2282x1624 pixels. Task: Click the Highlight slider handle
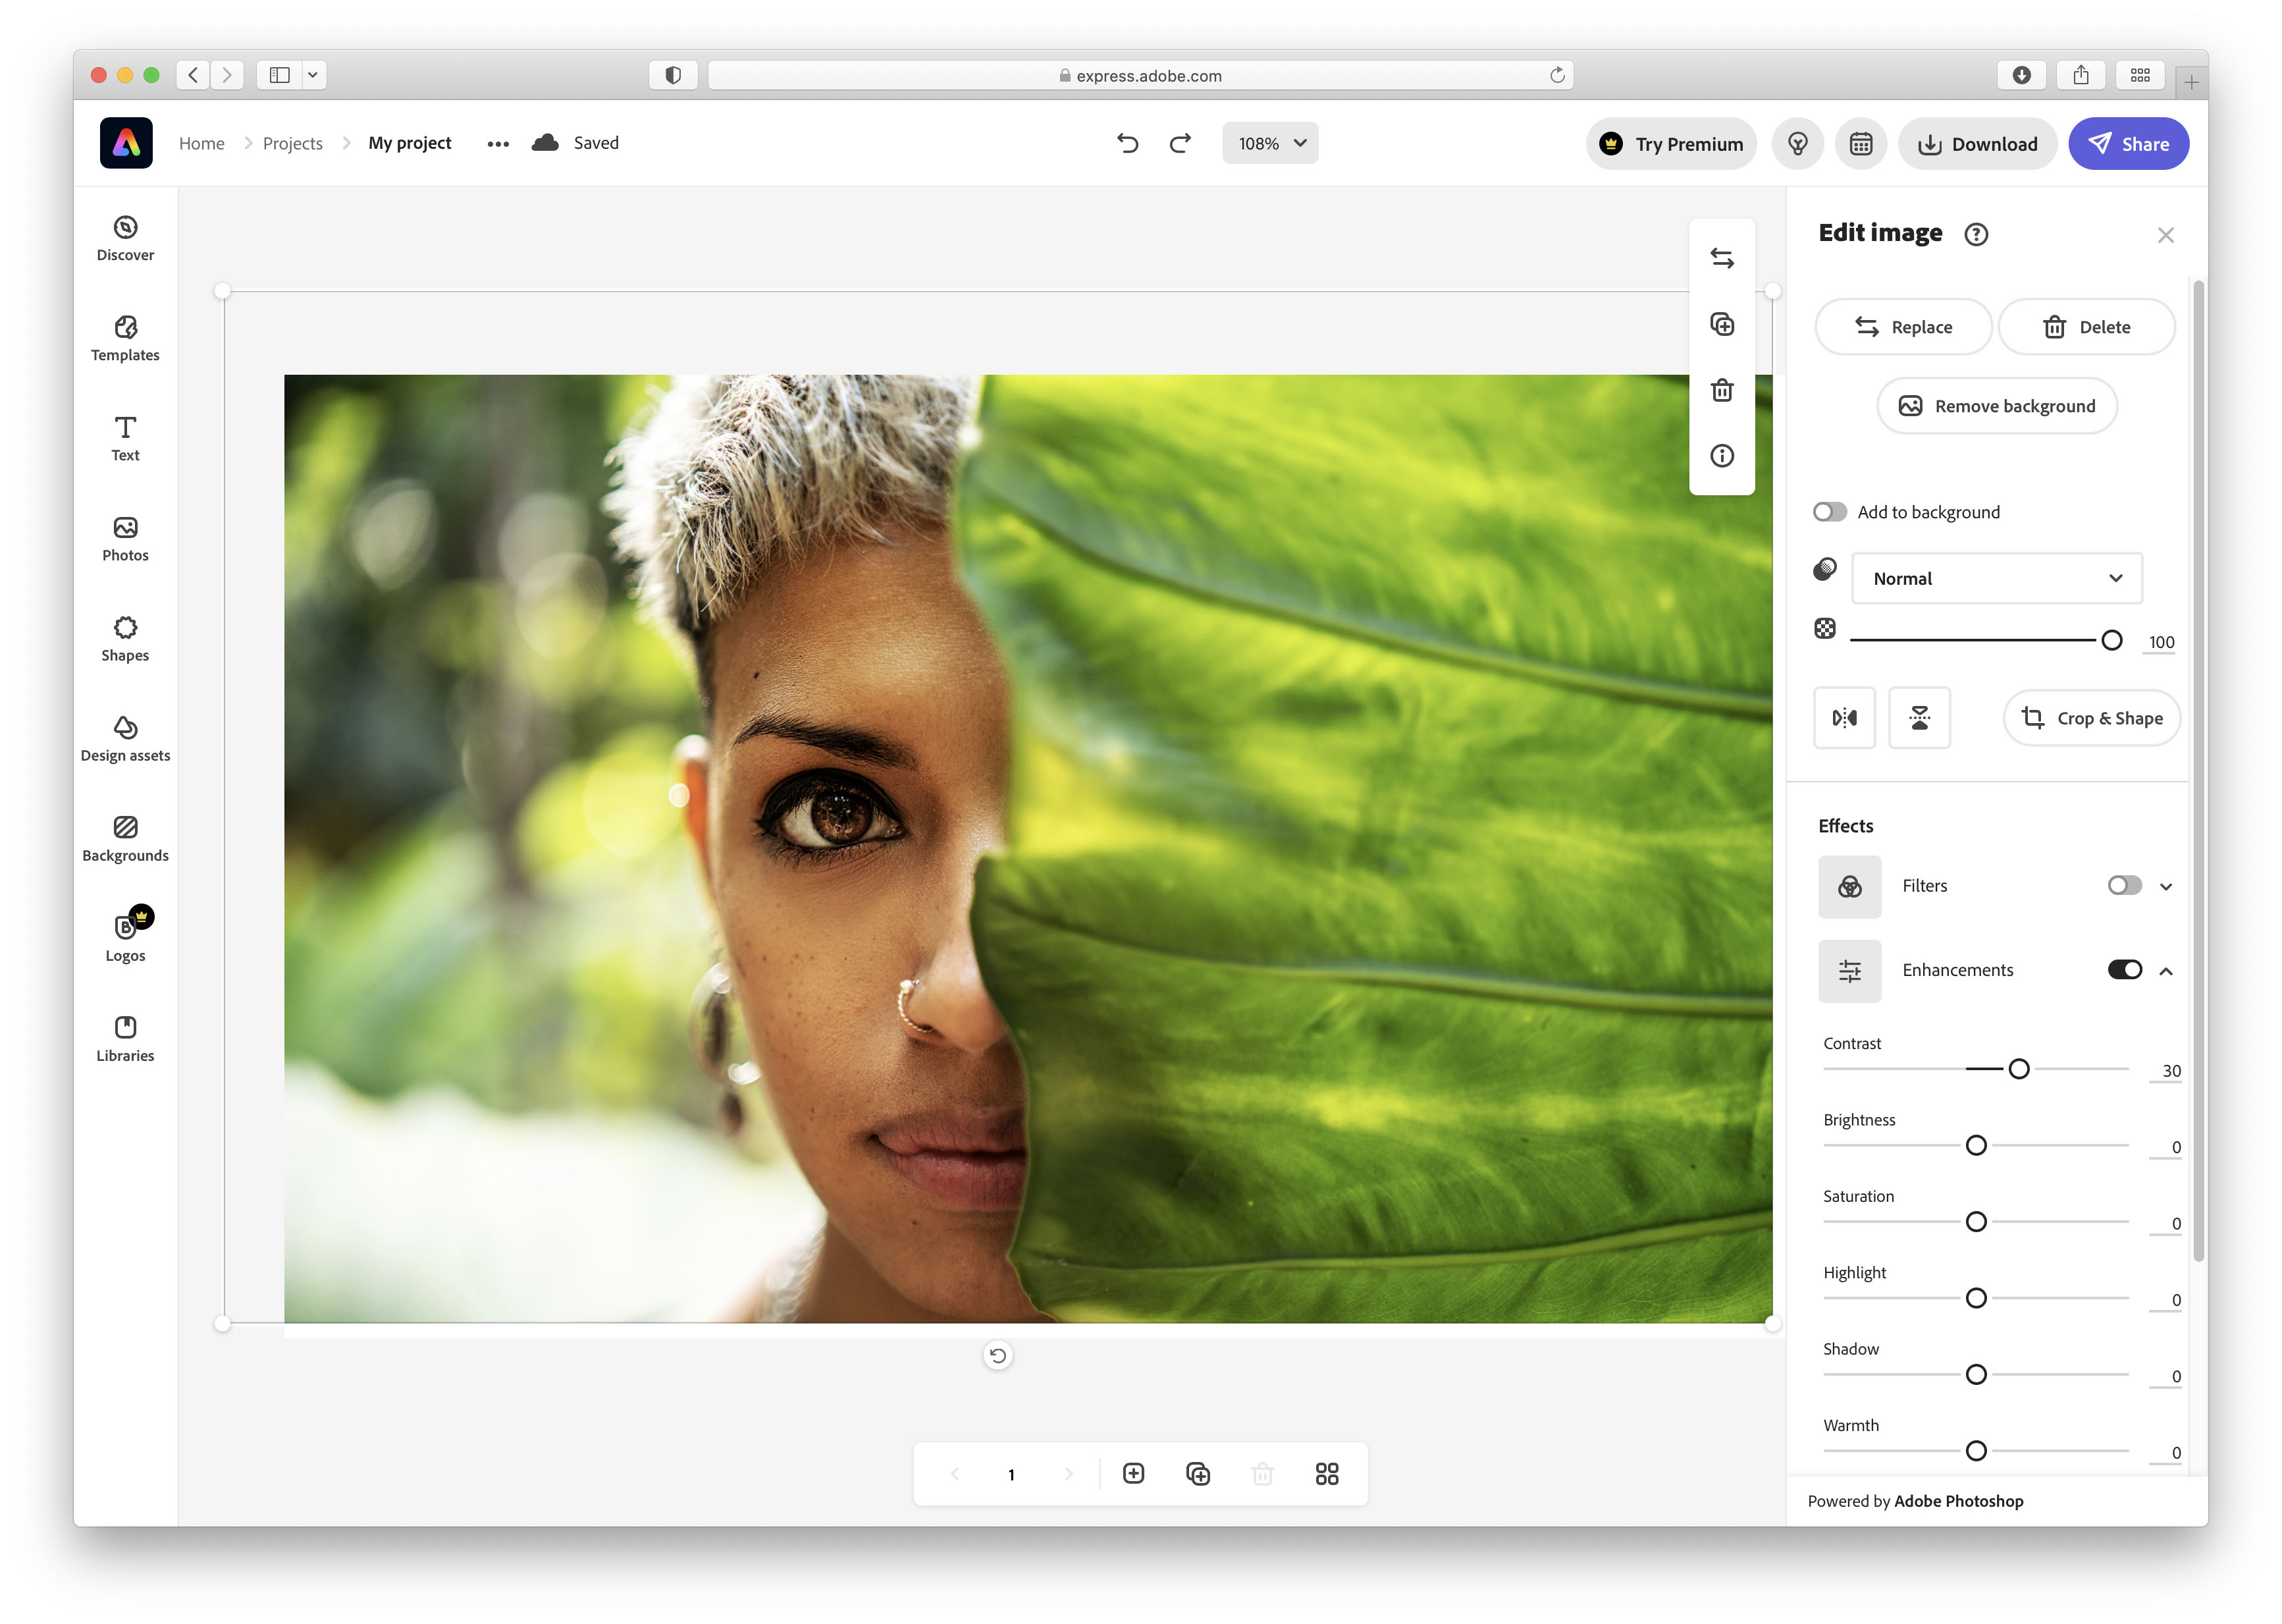click(1975, 1298)
